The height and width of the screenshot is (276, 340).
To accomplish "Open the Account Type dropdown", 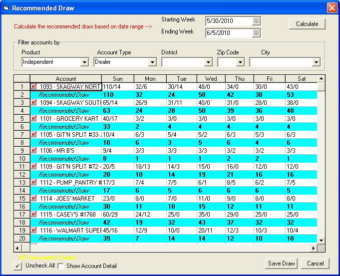I will tap(152, 62).
